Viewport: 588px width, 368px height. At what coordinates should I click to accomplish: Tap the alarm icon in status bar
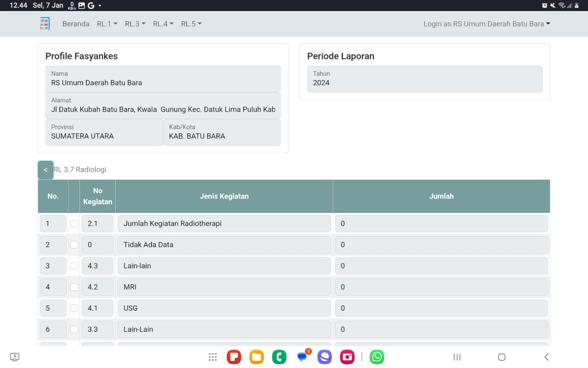pos(545,6)
